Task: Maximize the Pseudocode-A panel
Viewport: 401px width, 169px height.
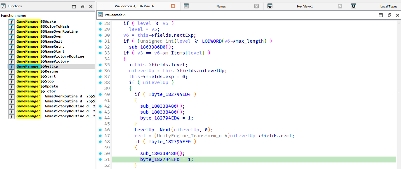Action: point(381,15)
